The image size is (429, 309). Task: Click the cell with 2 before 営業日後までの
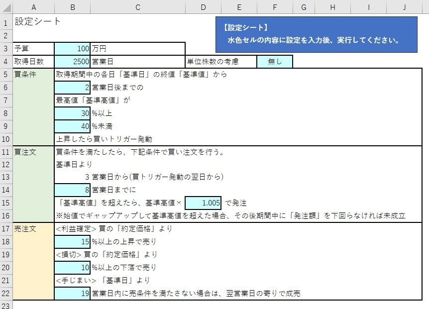(73, 88)
